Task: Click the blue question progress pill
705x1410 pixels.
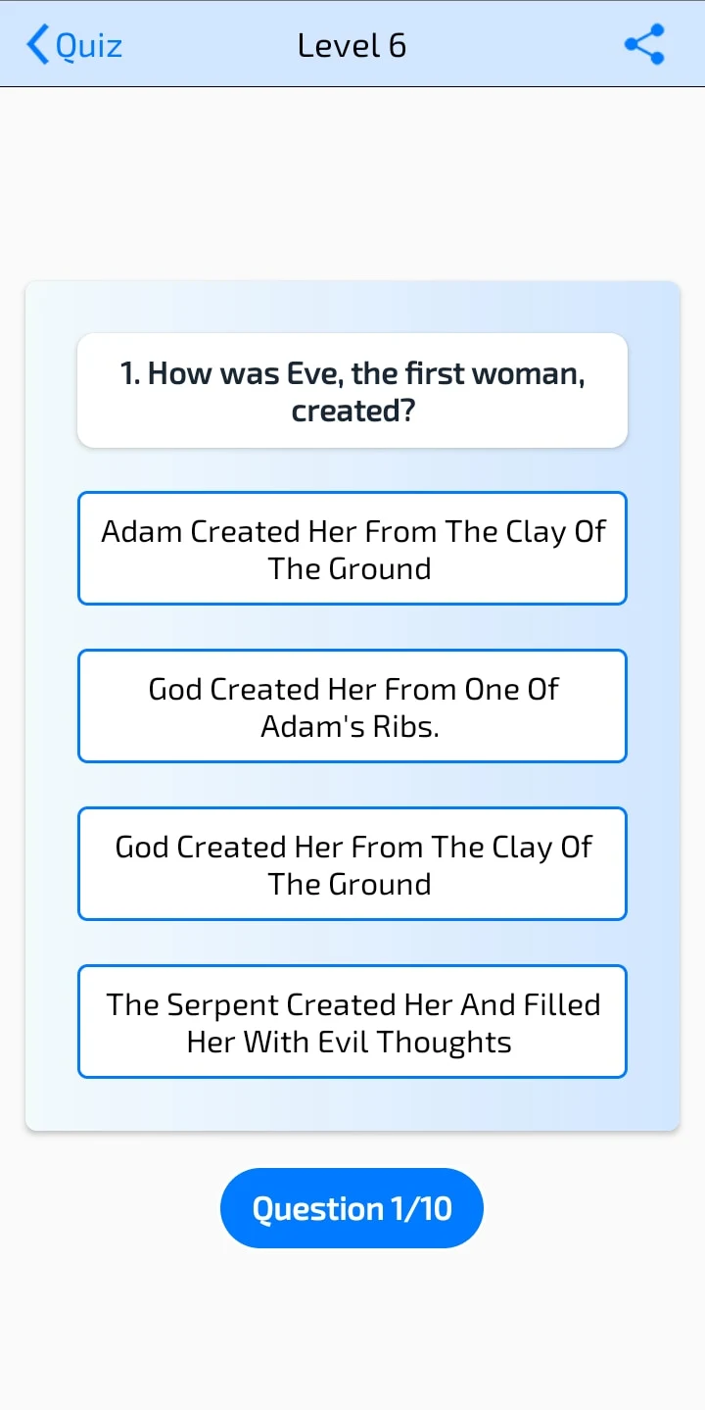Action: point(352,1208)
